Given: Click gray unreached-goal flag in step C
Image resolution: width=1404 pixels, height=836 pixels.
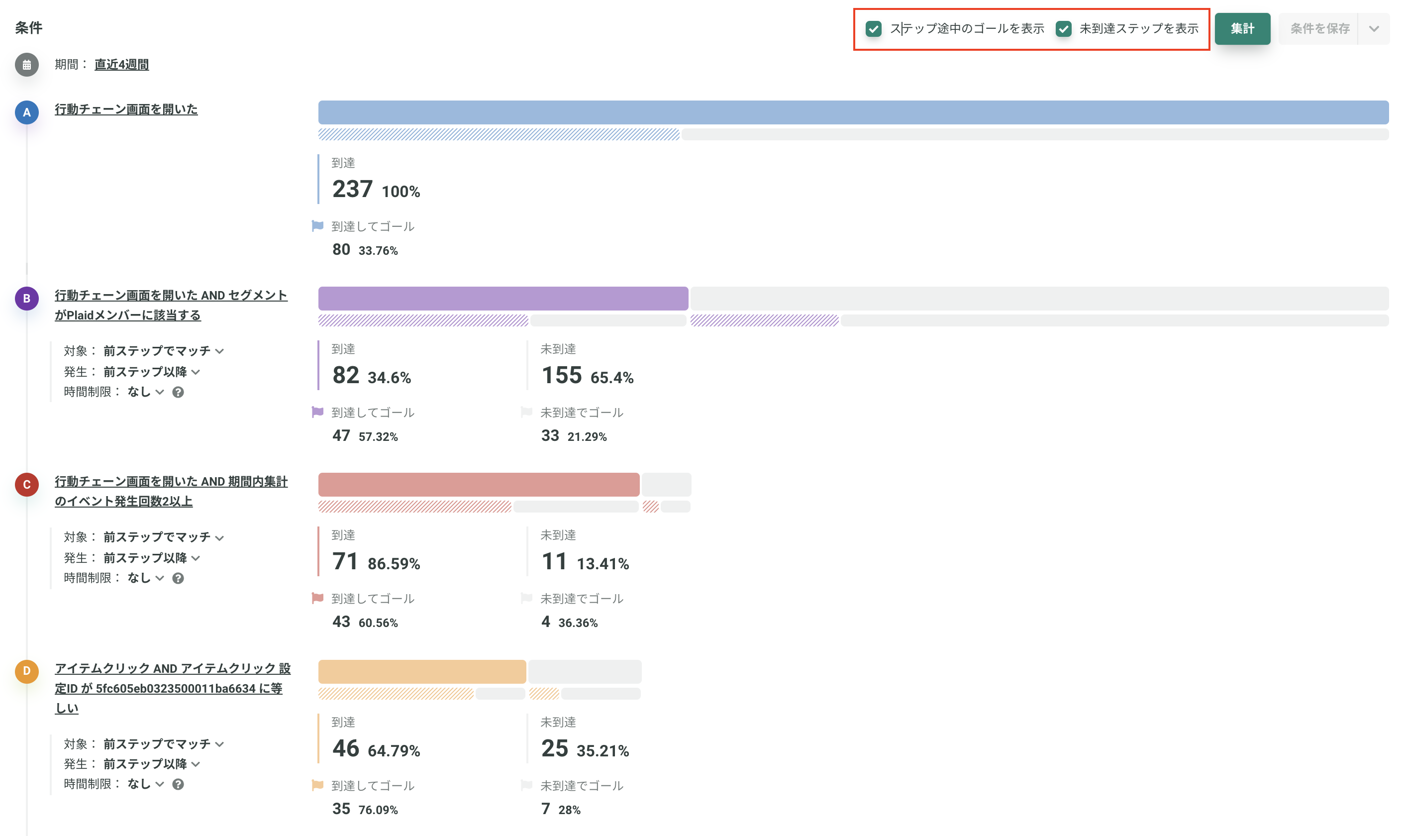Looking at the screenshot, I should (526, 598).
